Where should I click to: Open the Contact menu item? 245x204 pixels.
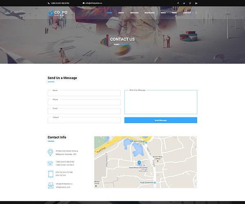point(187,13)
